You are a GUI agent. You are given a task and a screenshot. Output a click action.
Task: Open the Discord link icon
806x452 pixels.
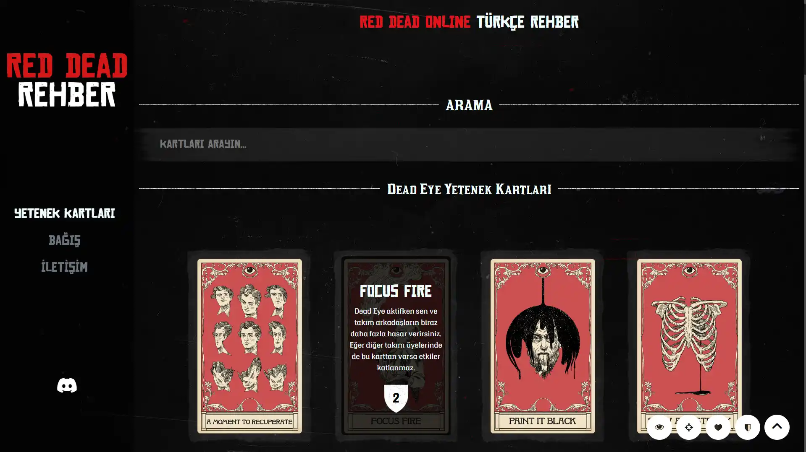tap(67, 385)
